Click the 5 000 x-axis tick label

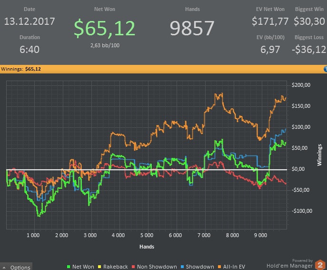pyautogui.click(x=147, y=235)
